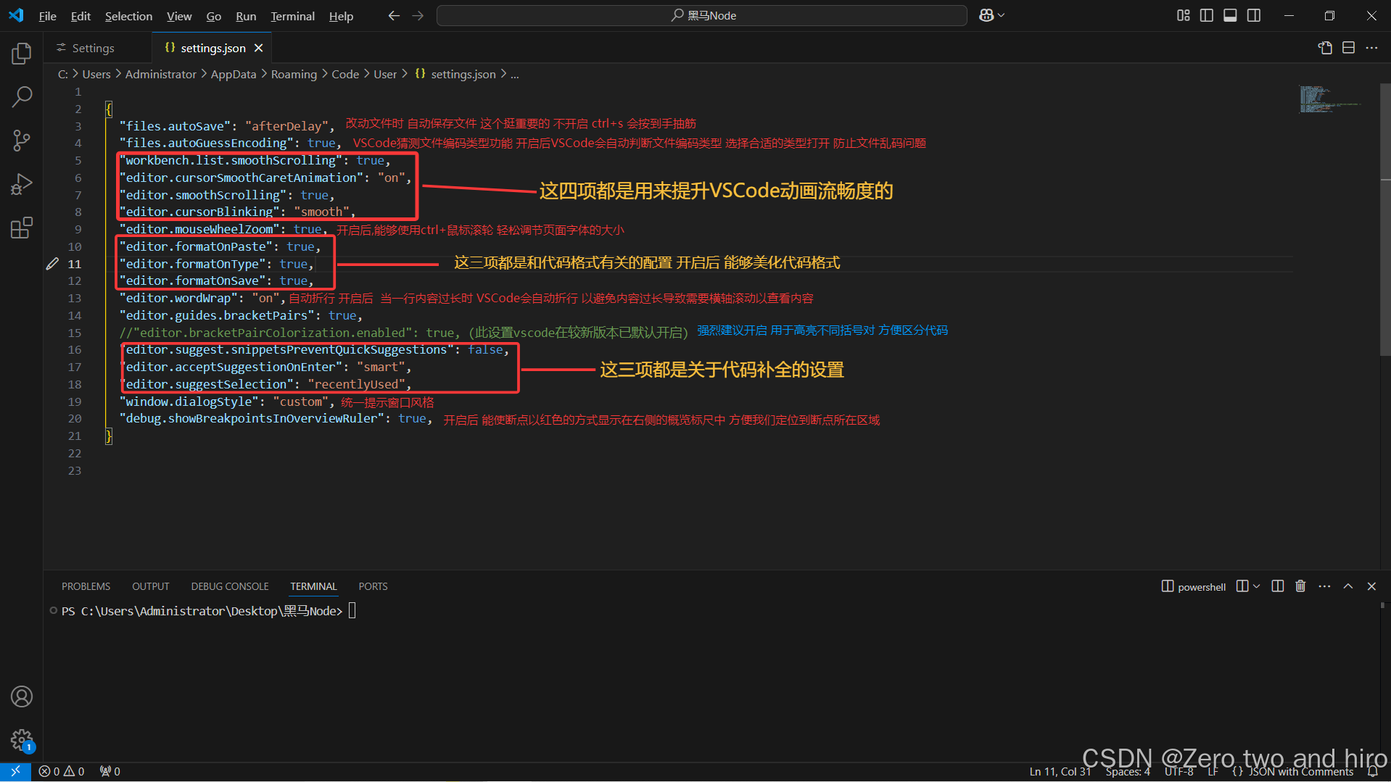
Task: Maximize the panel size chevron
Action: tap(1348, 586)
